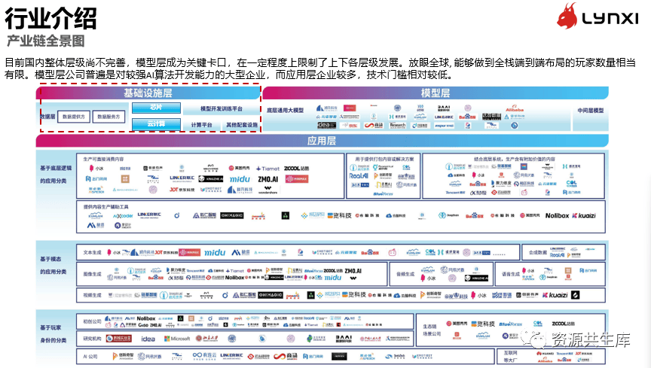Open the 基础设施层 header tab

(148, 93)
